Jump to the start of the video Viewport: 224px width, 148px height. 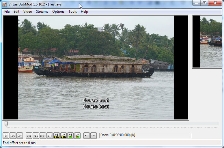[29, 136]
